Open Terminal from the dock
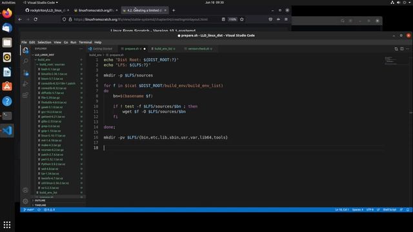This screenshot has width=413, height=232. [7, 116]
